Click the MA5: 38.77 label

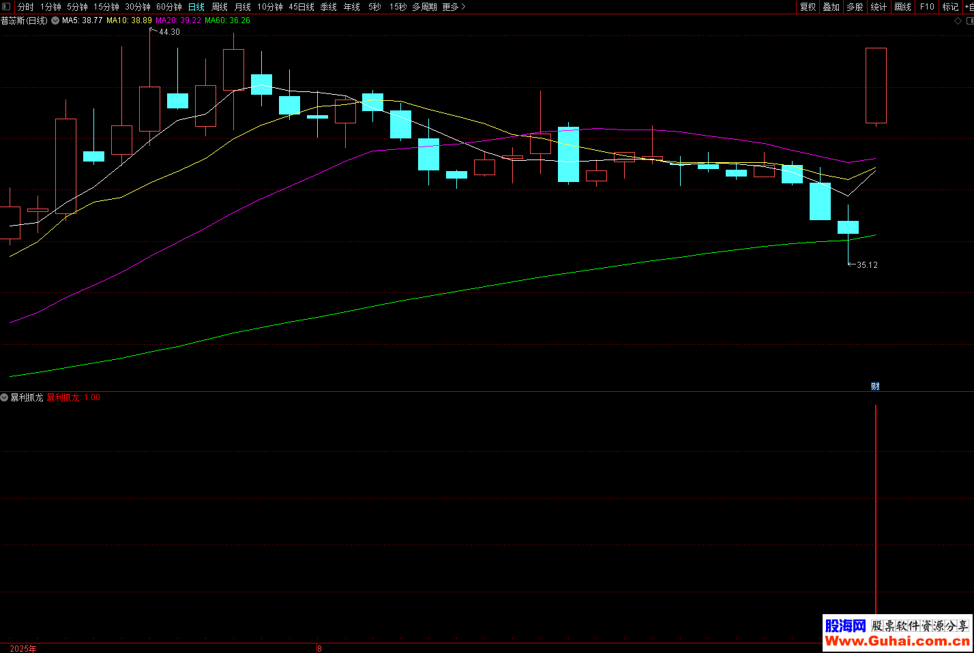point(82,20)
